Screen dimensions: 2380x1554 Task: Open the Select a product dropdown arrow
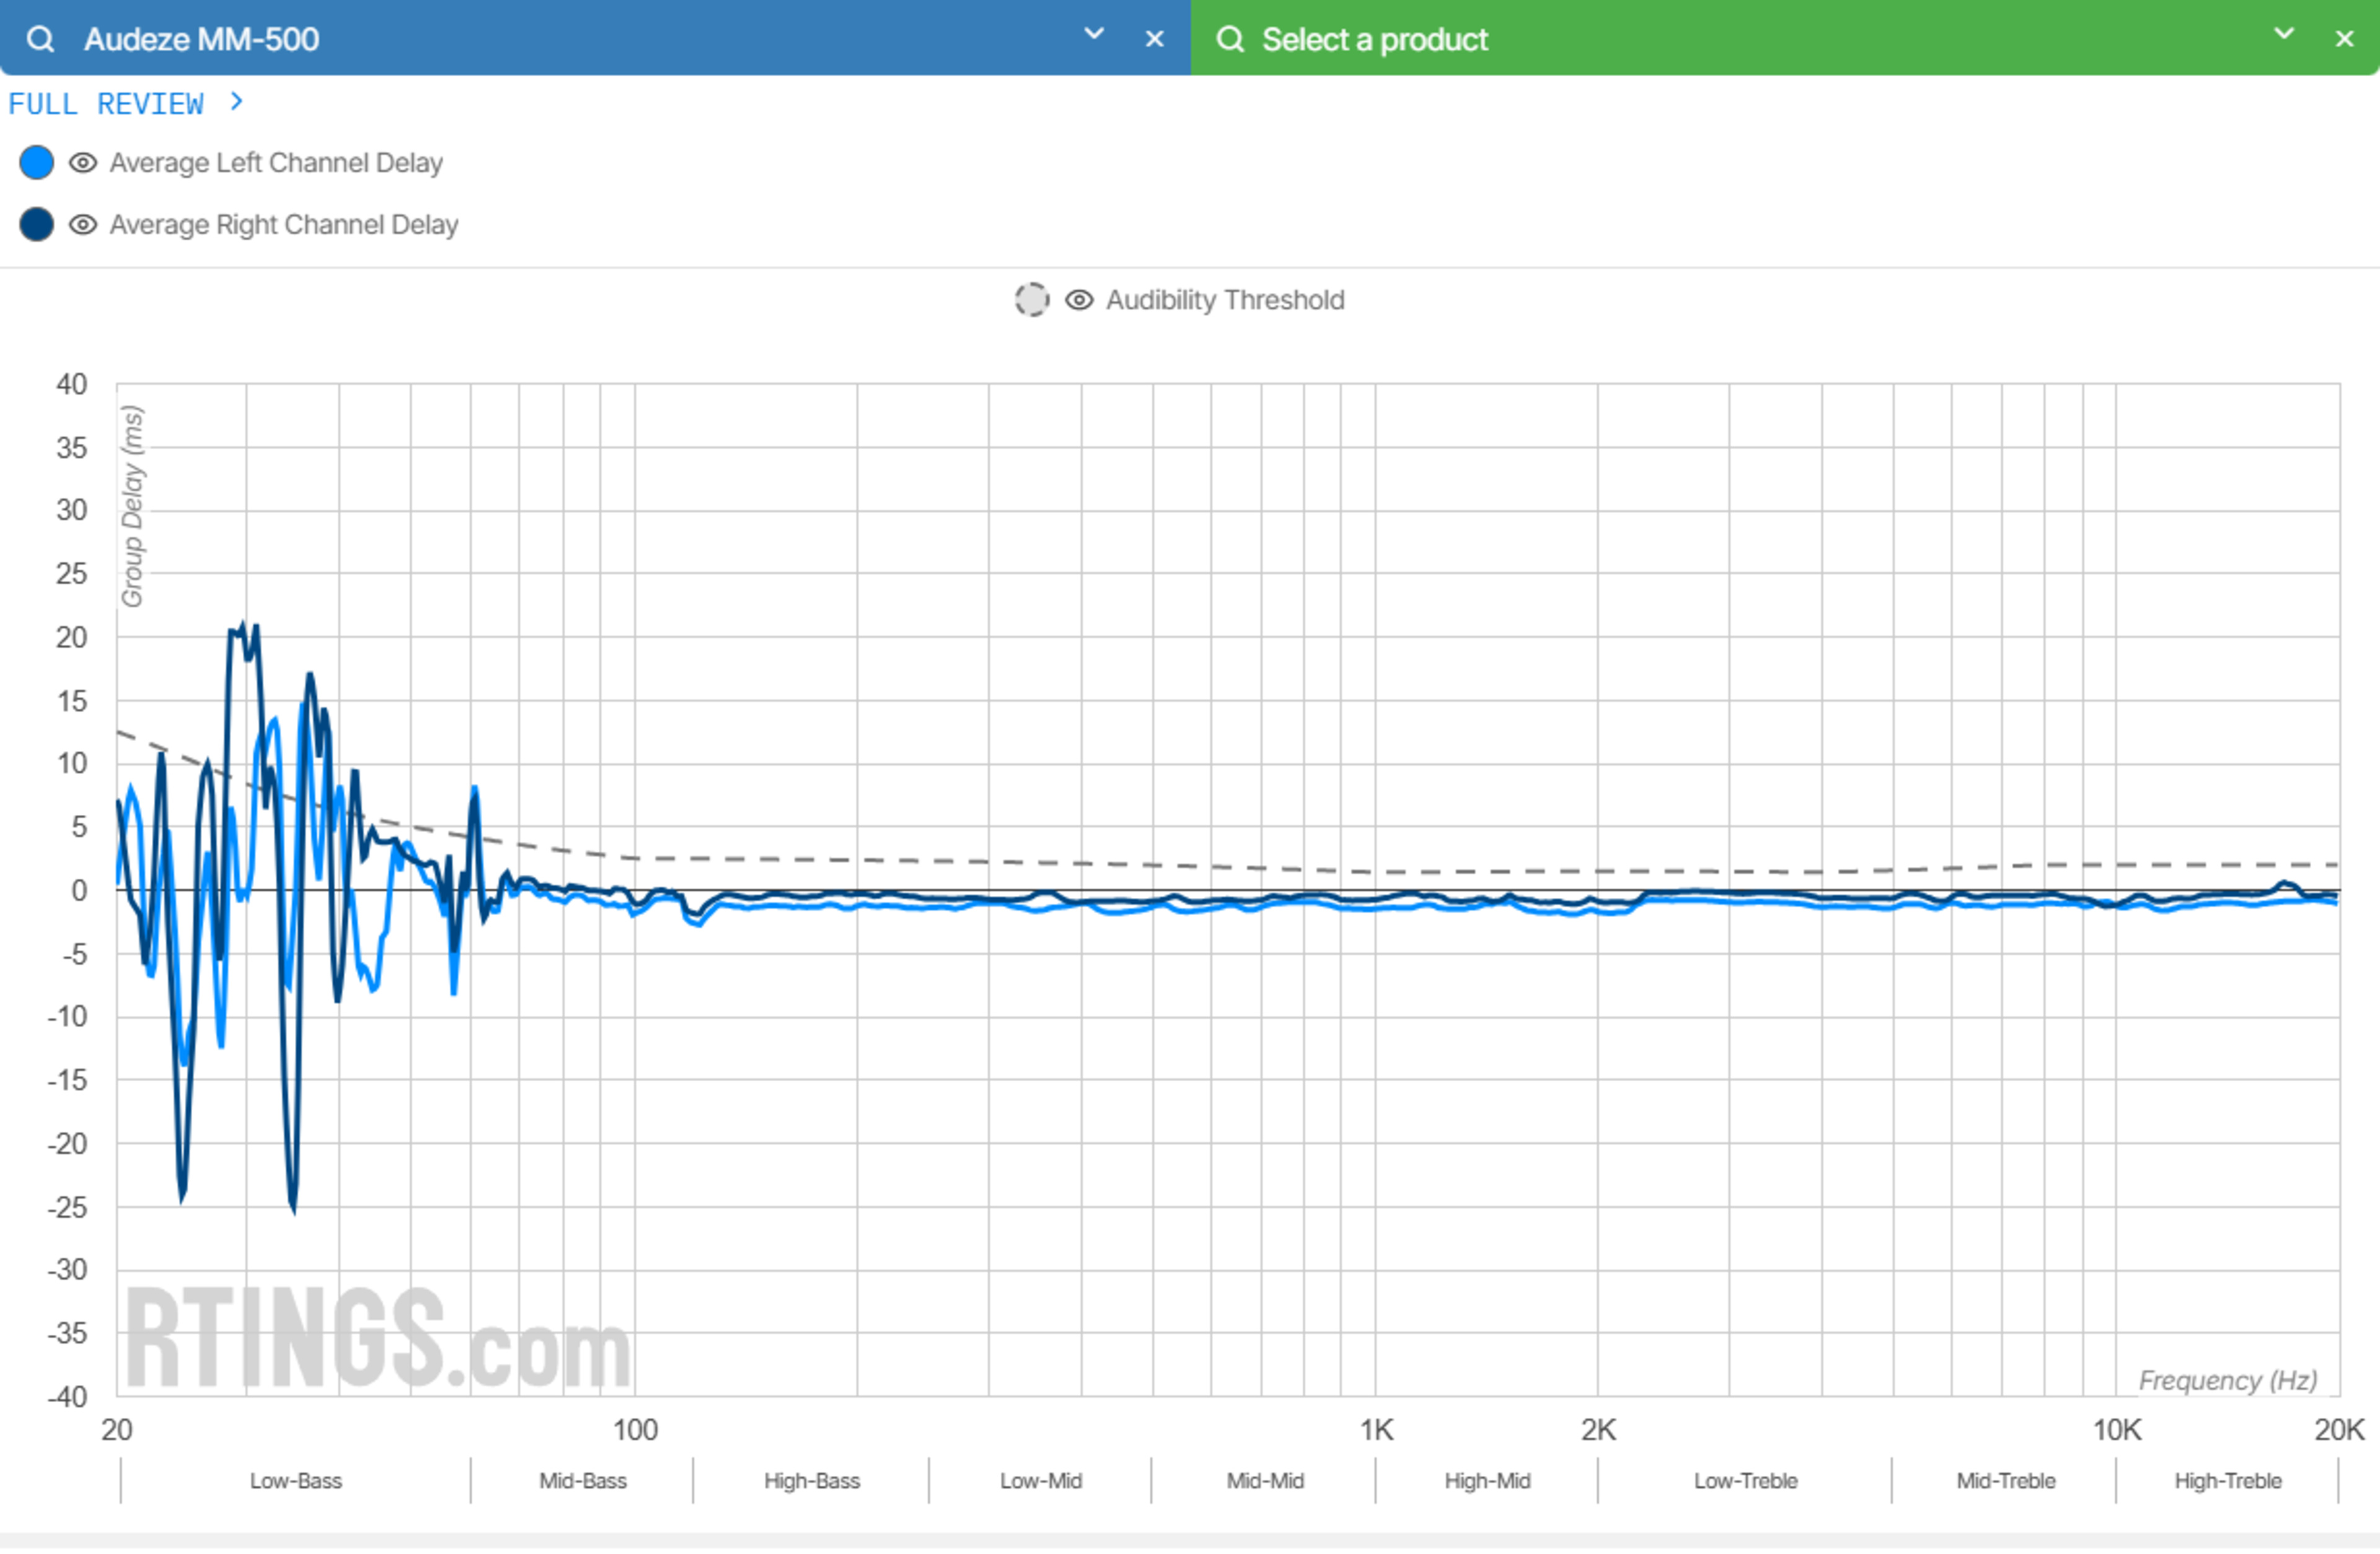[2284, 34]
